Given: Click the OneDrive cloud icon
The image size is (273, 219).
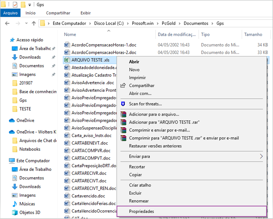Looking at the screenshot, I should tap(12, 120).
